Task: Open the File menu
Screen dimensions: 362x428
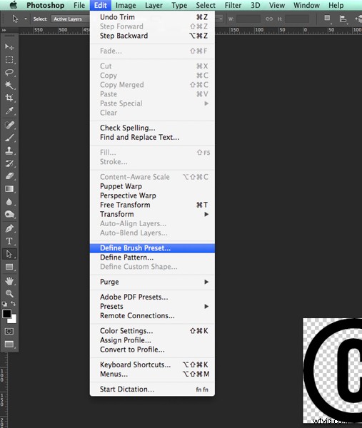Action: point(79,5)
